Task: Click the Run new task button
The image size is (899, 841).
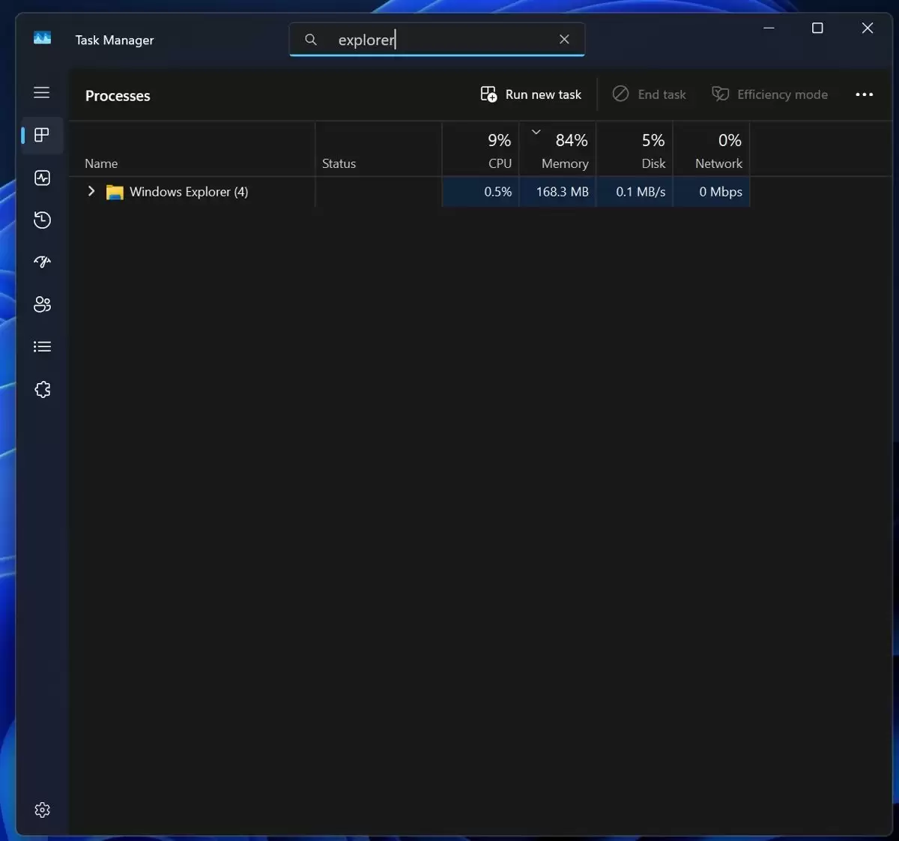Action: [x=531, y=94]
